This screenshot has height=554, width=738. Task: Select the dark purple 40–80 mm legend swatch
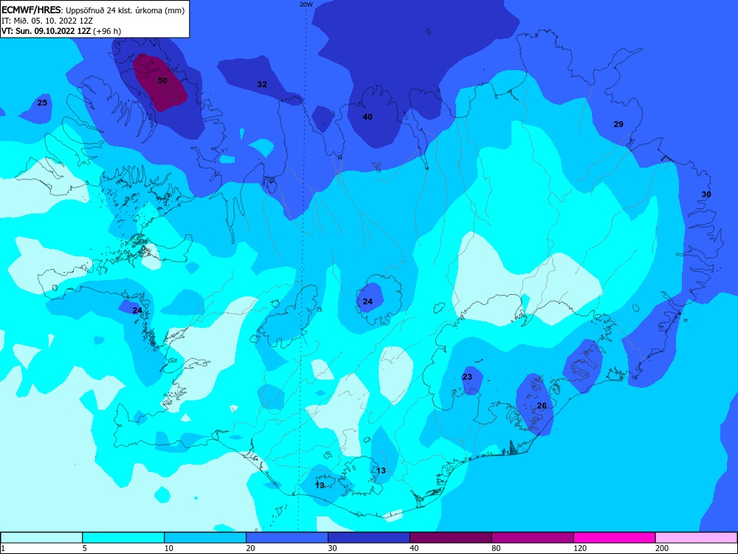coord(451,538)
